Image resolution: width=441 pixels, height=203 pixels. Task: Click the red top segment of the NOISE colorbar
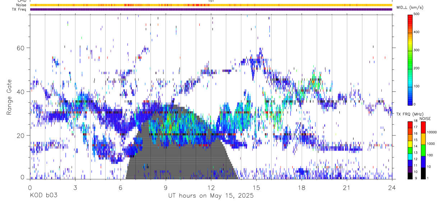pyautogui.click(x=423, y=127)
